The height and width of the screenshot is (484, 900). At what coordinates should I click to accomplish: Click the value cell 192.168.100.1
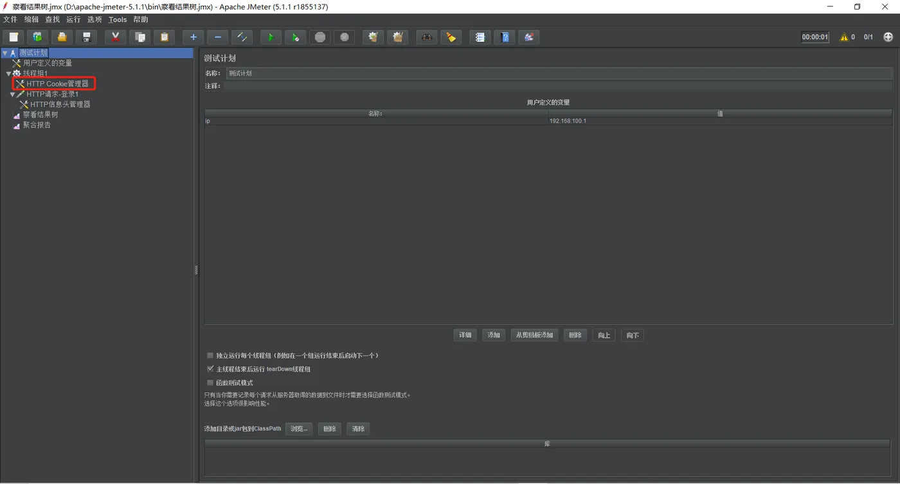tap(720, 121)
